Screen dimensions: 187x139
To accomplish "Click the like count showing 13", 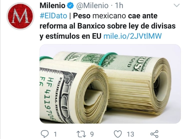I will (x=130, y=134).
